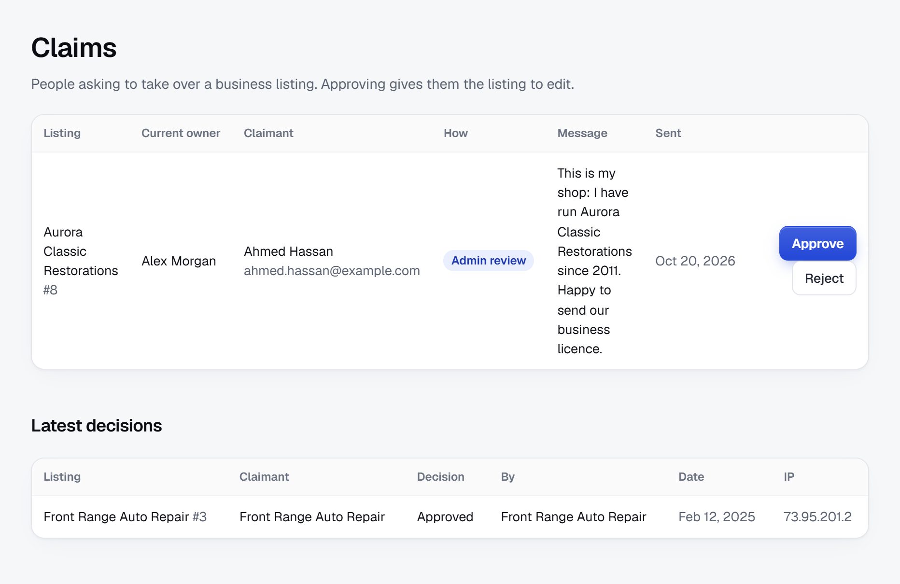Click the date Feb 12, 2025
This screenshot has height=584, width=900.
[717, 517]
